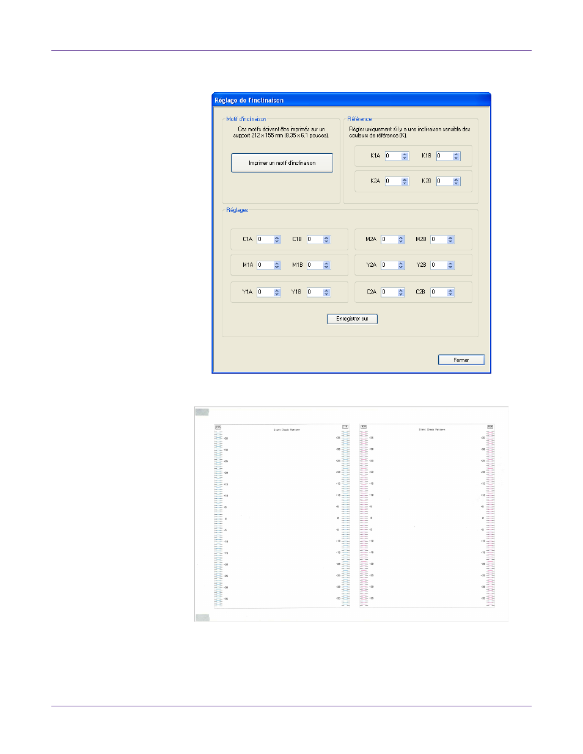Click the 'Motif d'inclinaison' group label

click(246, 119)
